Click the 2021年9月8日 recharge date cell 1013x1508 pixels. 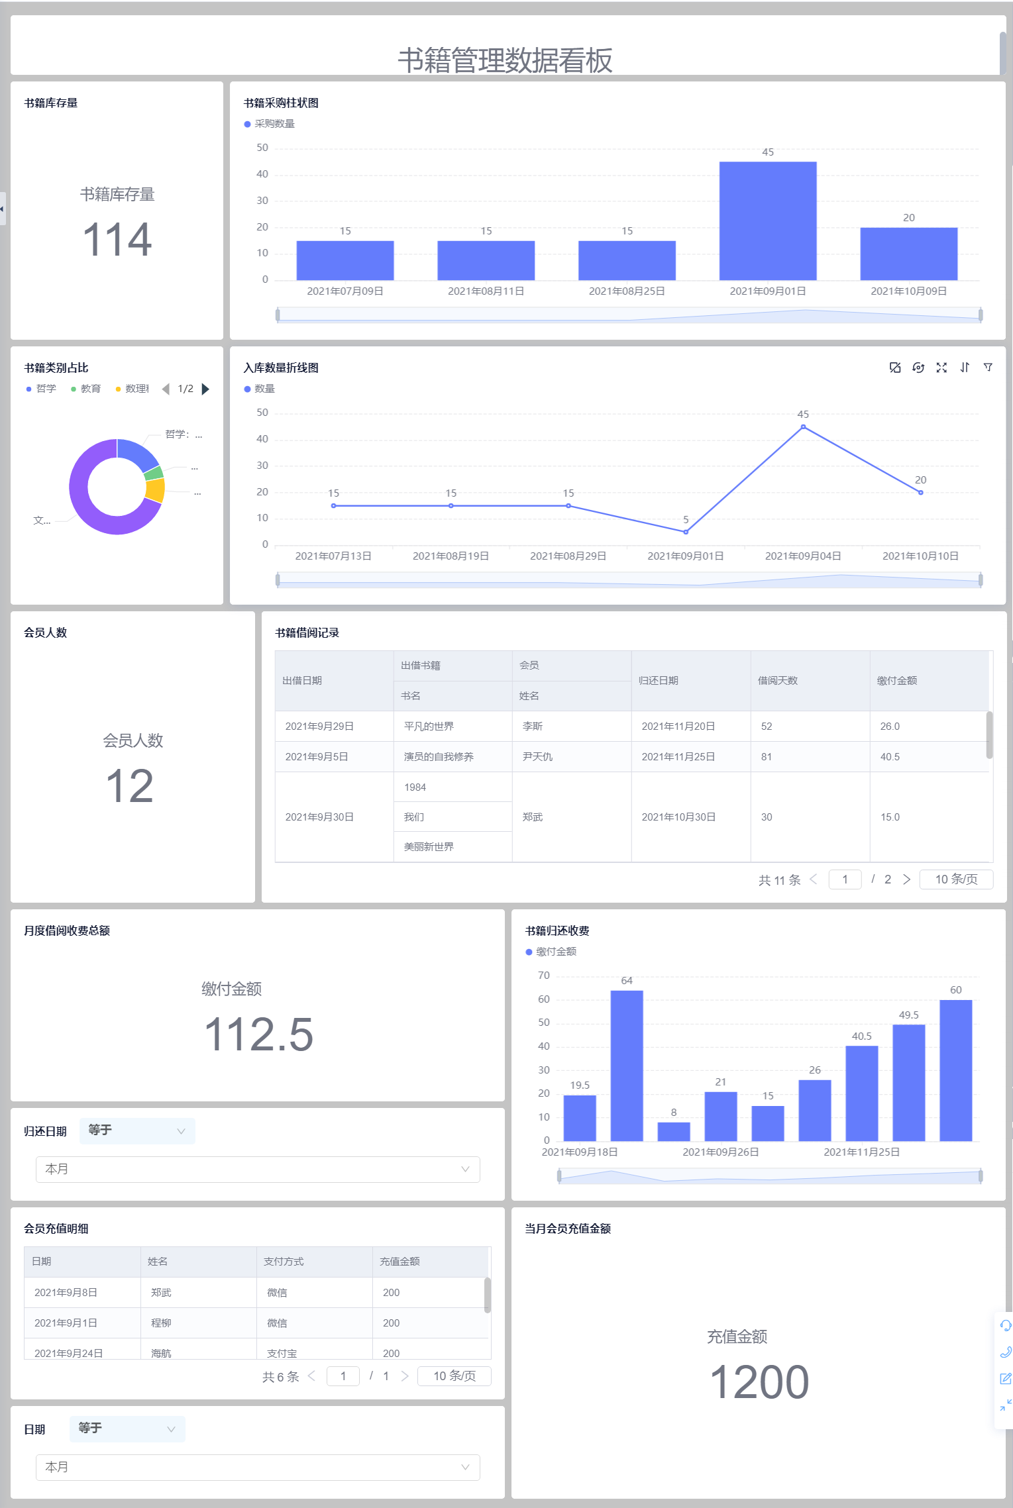tap(82, 1293)
